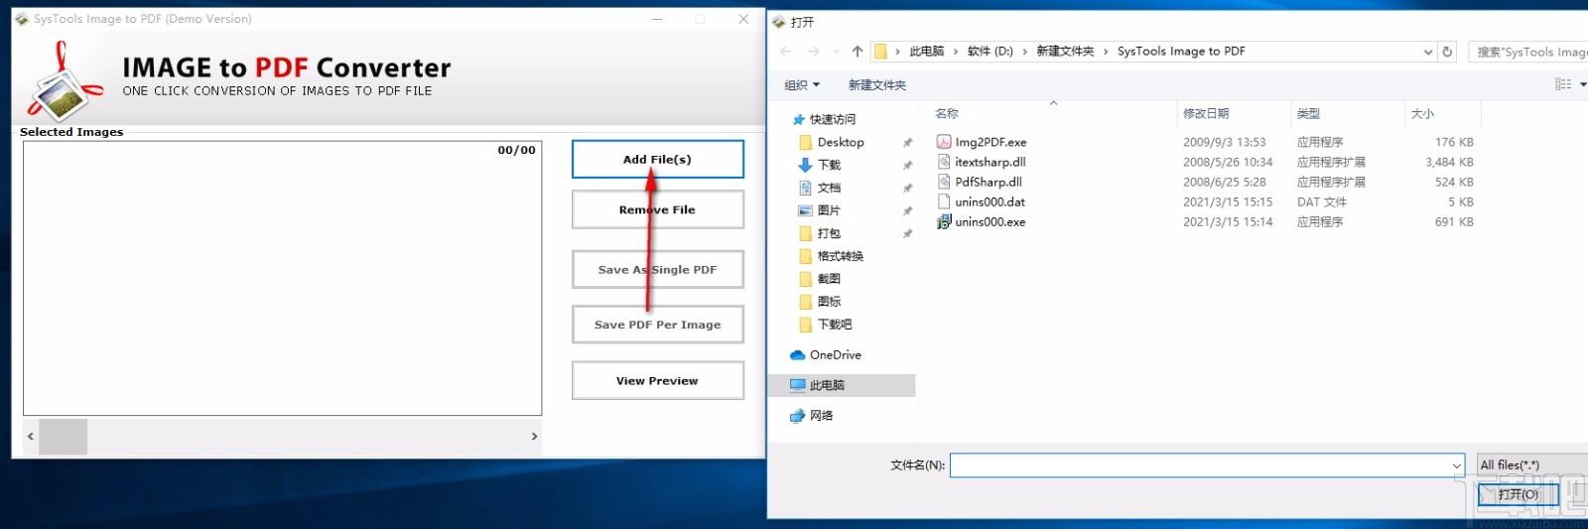Click 新建文件夹 toolbar button

click(x=877, y=85)
